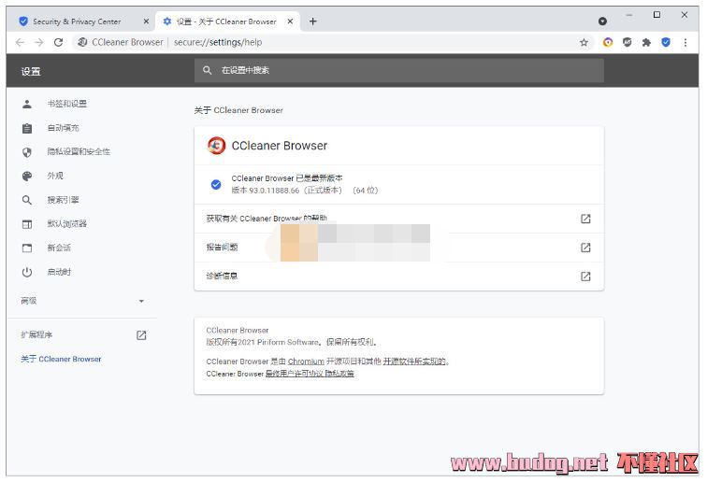Open the Chromium link
The height and width of the screenshot is (482, 707).
coord(306,361)
